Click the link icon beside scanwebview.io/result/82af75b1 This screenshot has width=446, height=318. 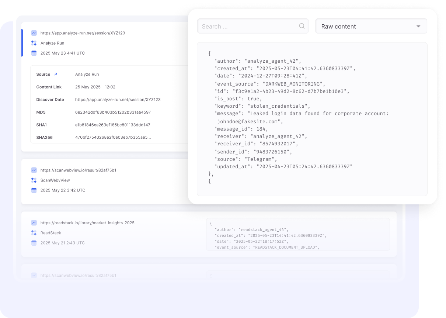click(x=34, y=170)
